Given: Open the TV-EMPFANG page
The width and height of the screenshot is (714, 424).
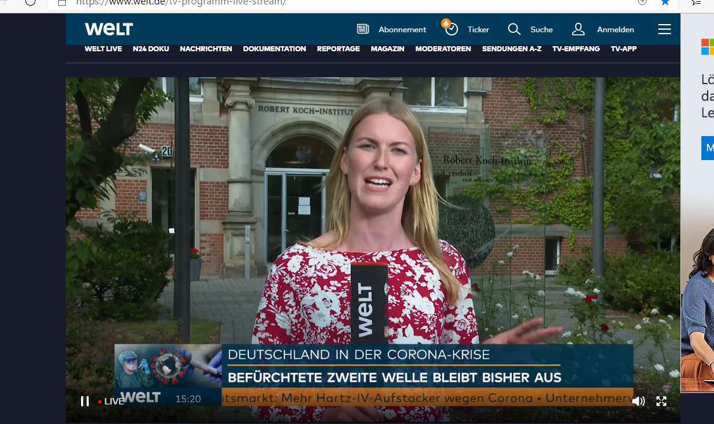Looking at the screenshot, I should point(576,49).
